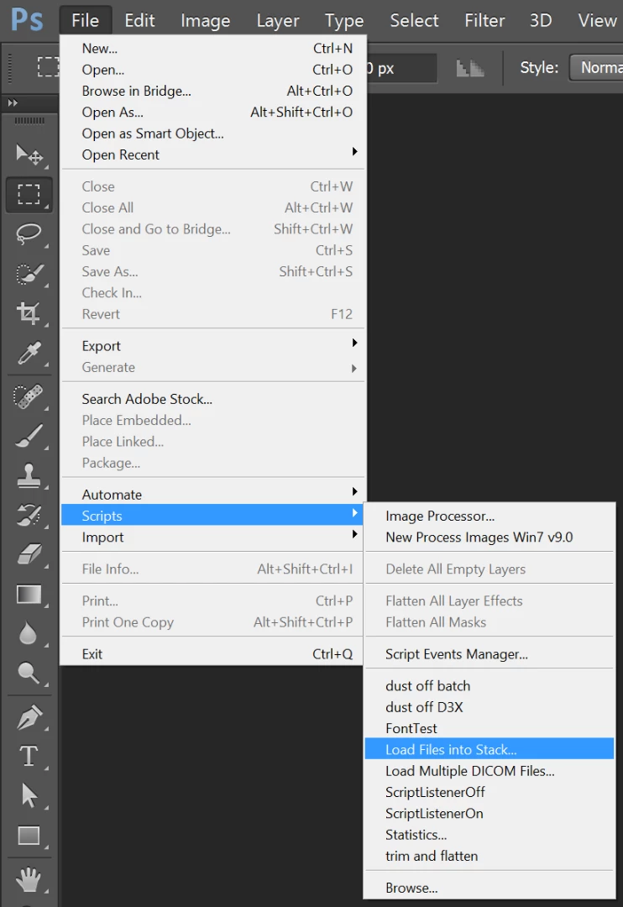Screen dimensions: 623x907
Task: Select the Gradient tool
Action: pos(29,595)
